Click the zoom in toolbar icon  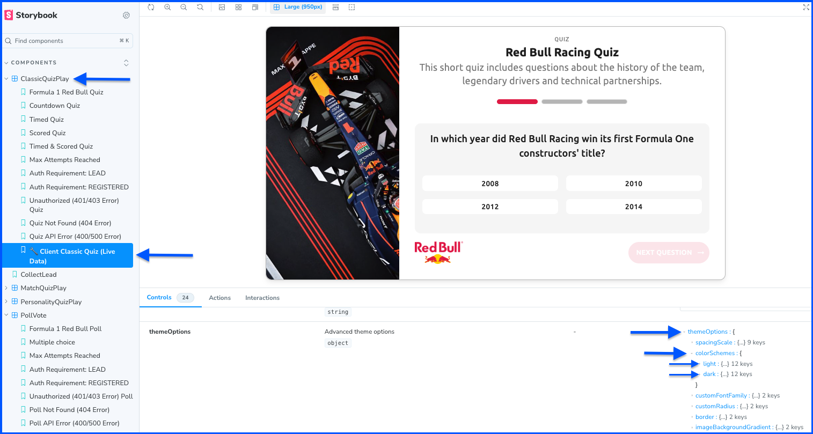[x=167, y=8]
